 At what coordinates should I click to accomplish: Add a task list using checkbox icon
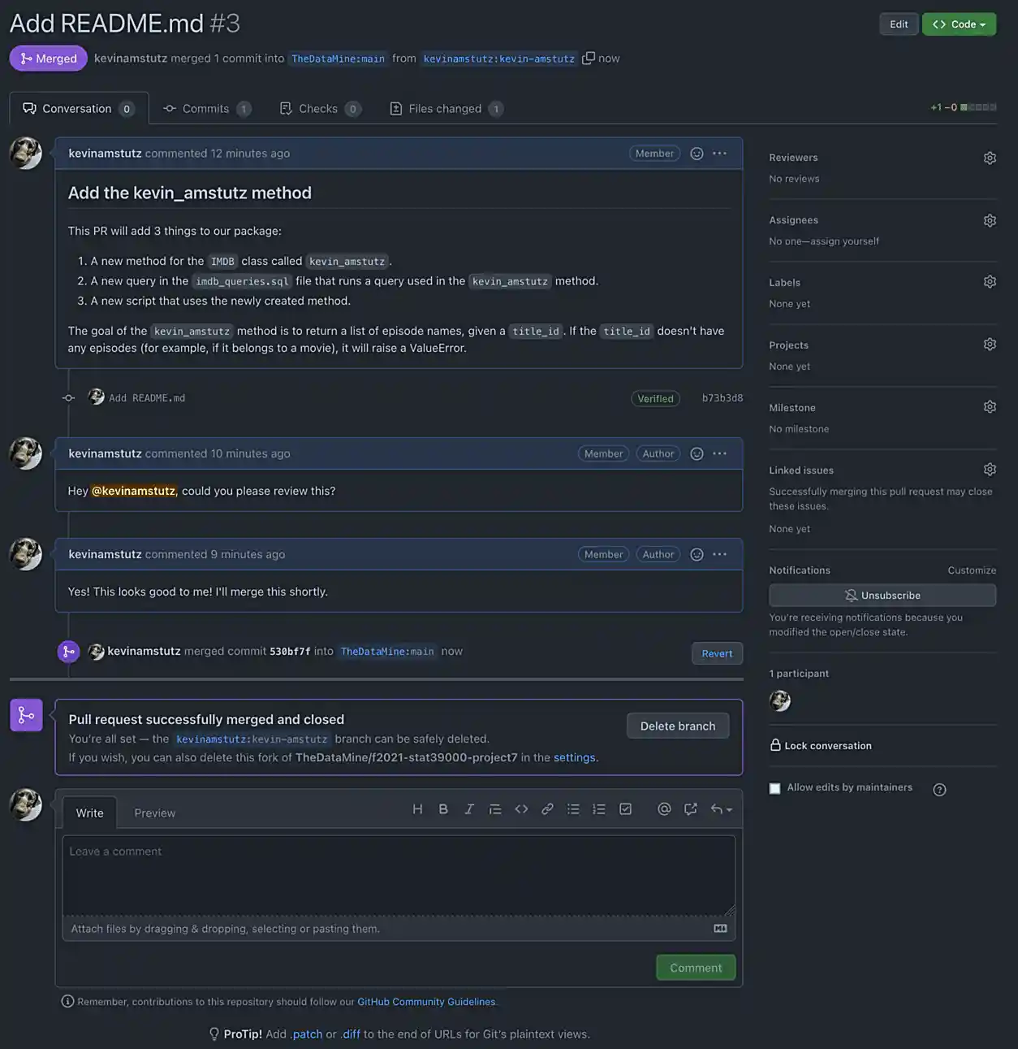coord(625,809)
